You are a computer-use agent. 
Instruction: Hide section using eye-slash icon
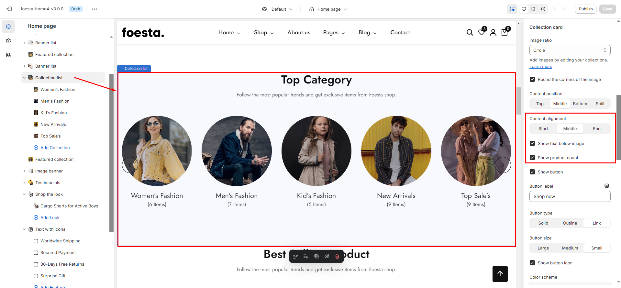click(x=327, y=256)
